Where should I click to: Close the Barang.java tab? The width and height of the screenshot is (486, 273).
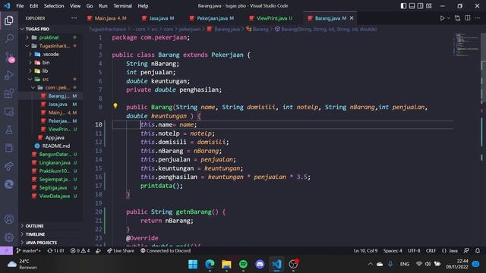352,18
